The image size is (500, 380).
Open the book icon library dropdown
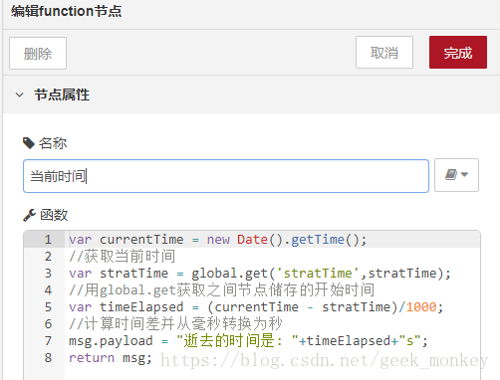point(456,175)
